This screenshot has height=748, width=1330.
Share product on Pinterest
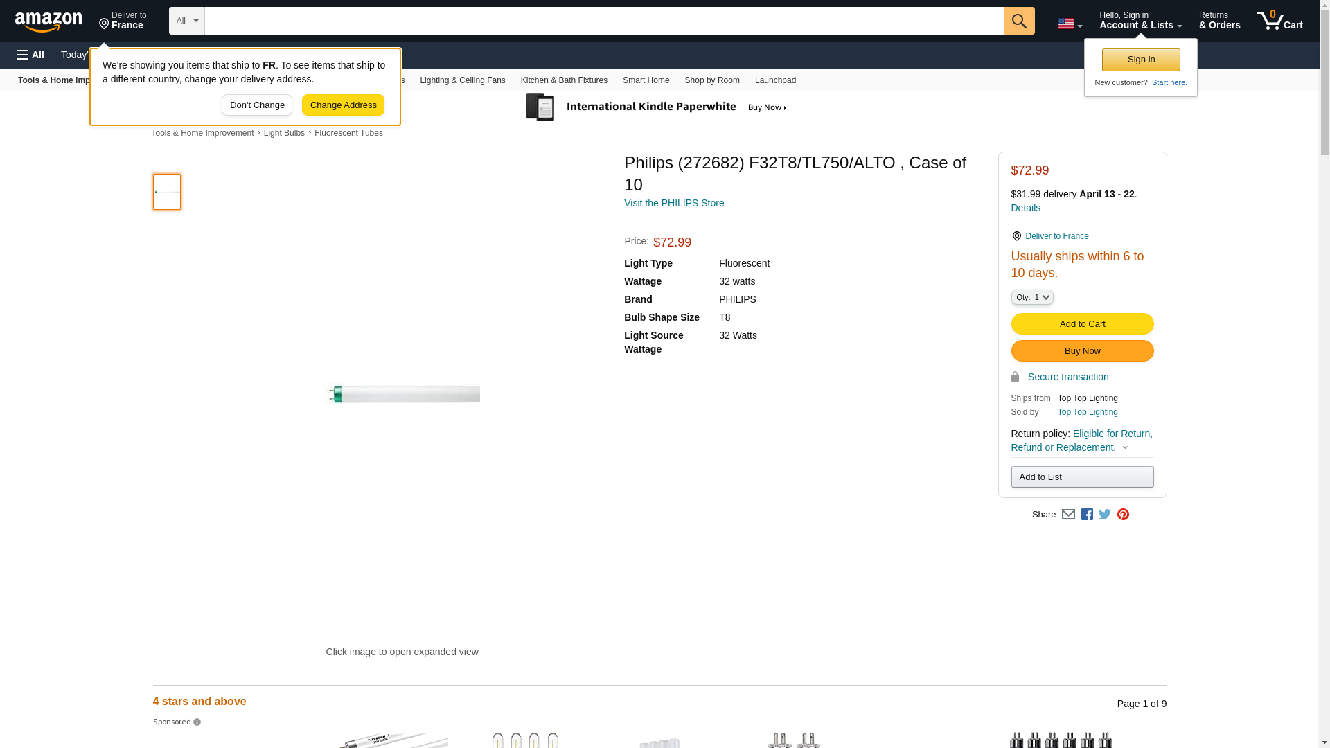(1123, 515)
